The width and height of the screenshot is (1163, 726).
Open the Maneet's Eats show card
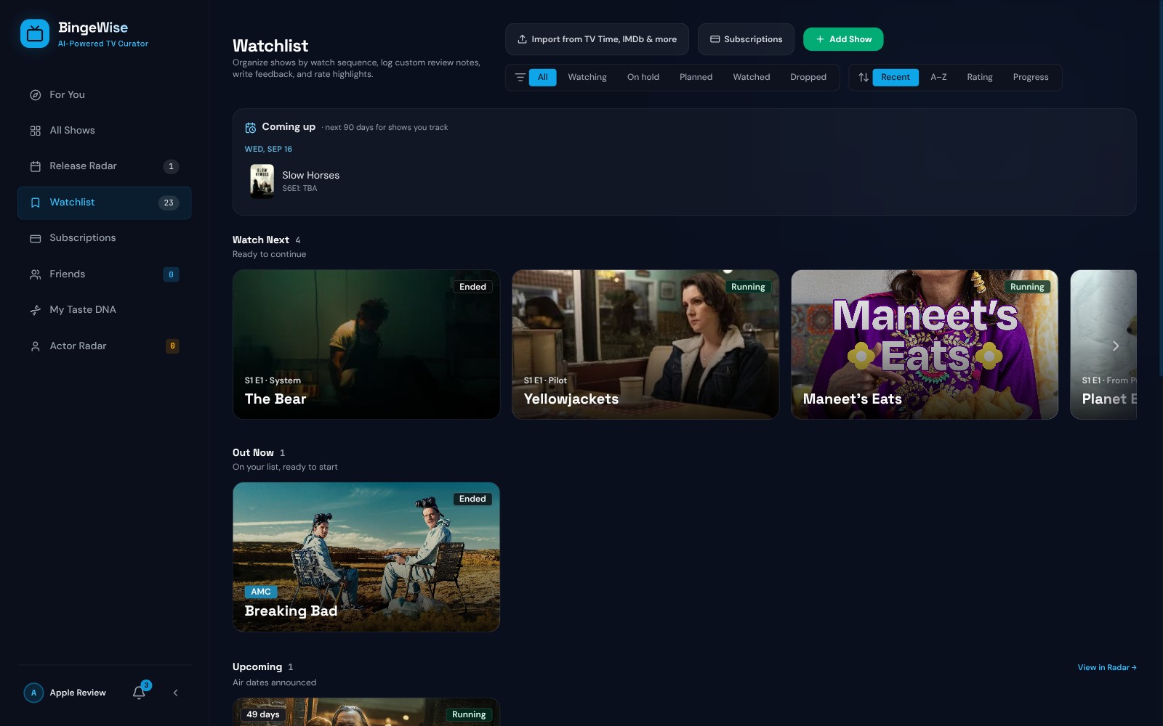click(925, 344)
